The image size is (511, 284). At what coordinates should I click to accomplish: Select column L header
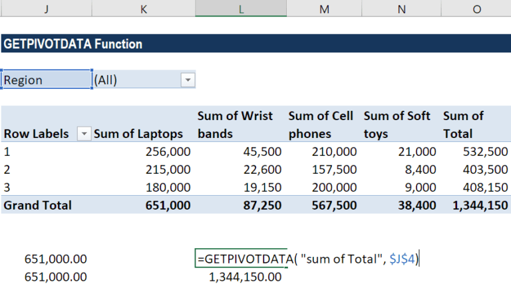(x=240, y=9)
